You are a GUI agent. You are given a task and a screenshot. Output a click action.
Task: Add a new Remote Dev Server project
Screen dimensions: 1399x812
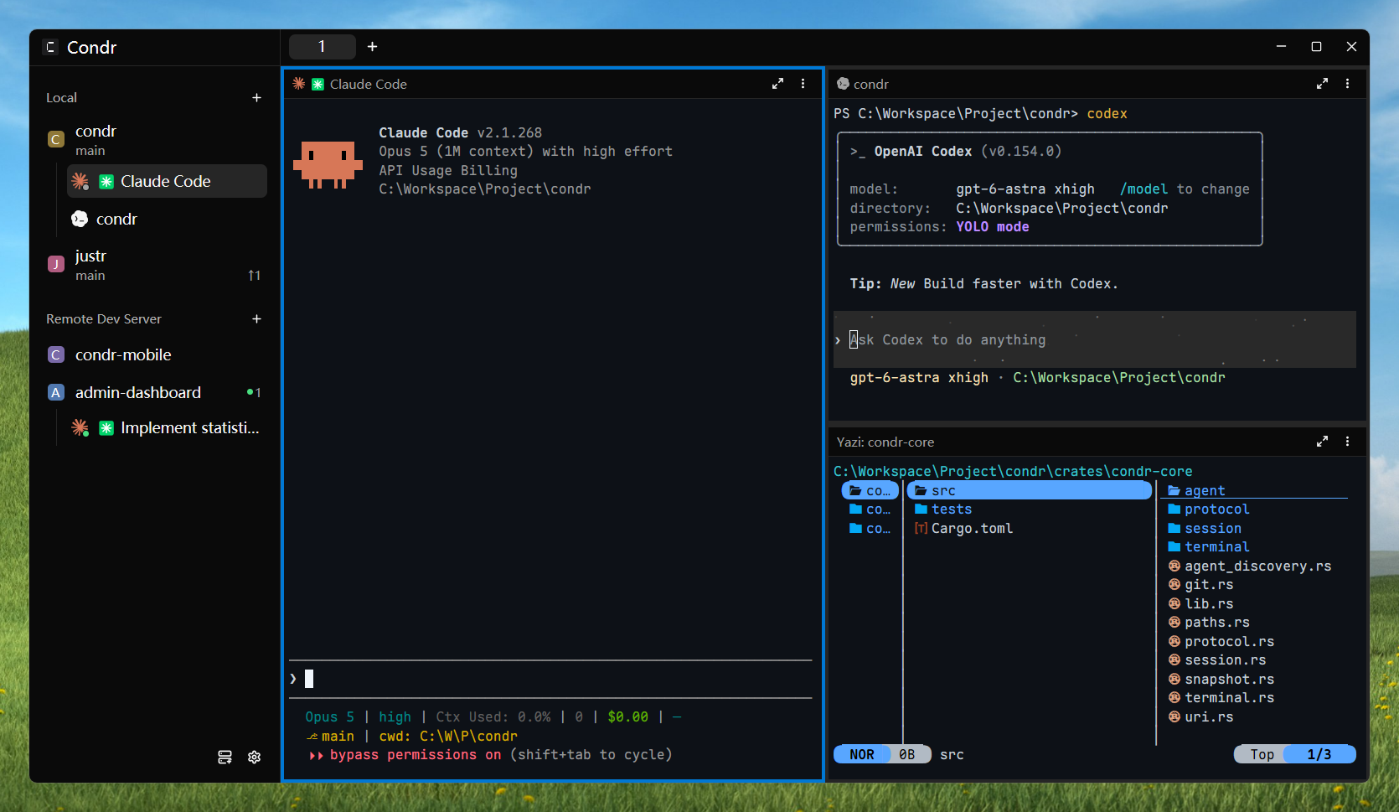click(256, 319)
